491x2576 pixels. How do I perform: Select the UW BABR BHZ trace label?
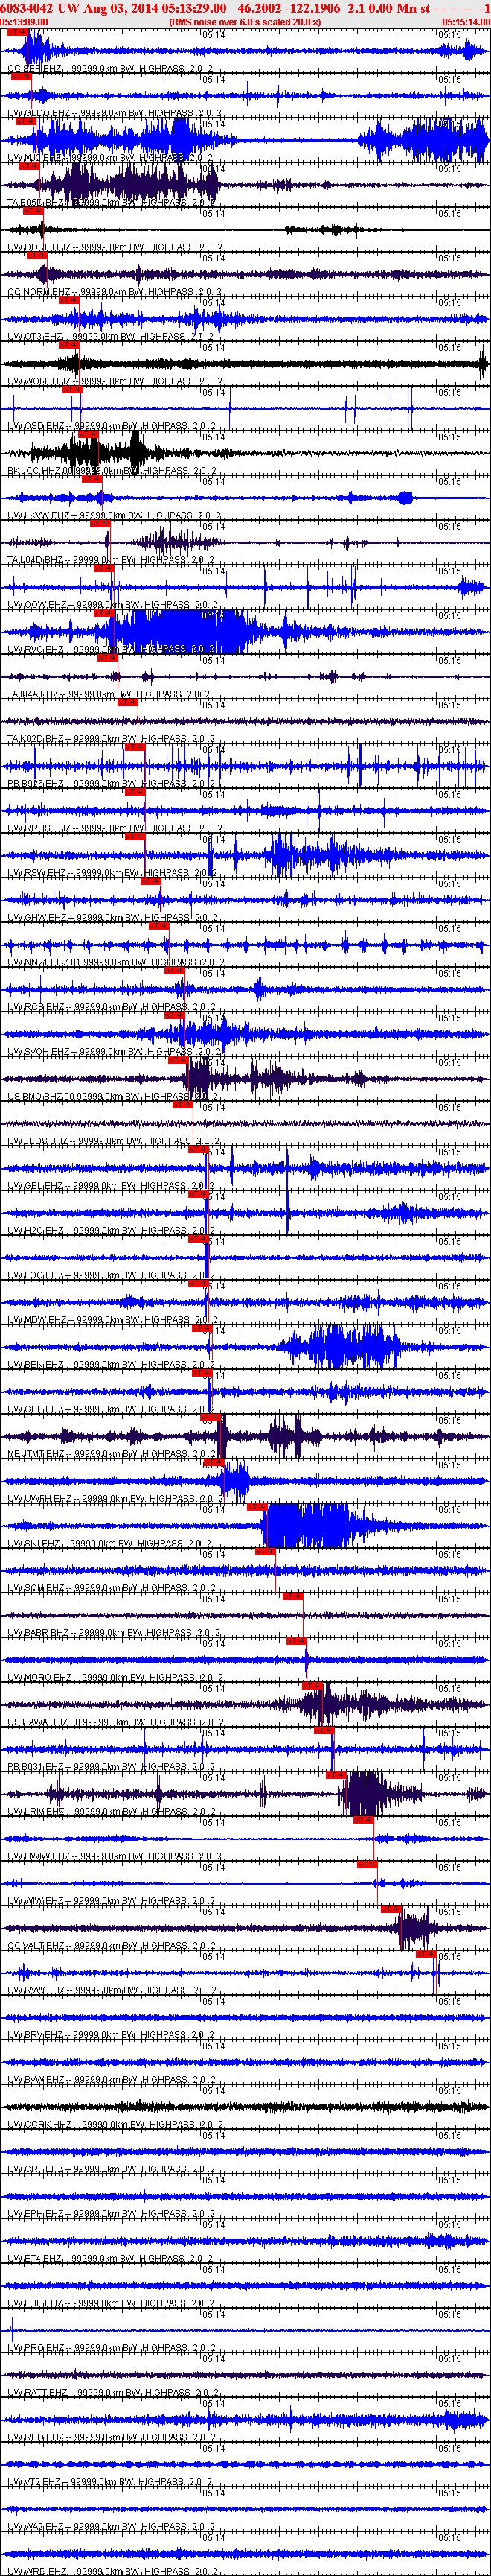(115, 1633)
